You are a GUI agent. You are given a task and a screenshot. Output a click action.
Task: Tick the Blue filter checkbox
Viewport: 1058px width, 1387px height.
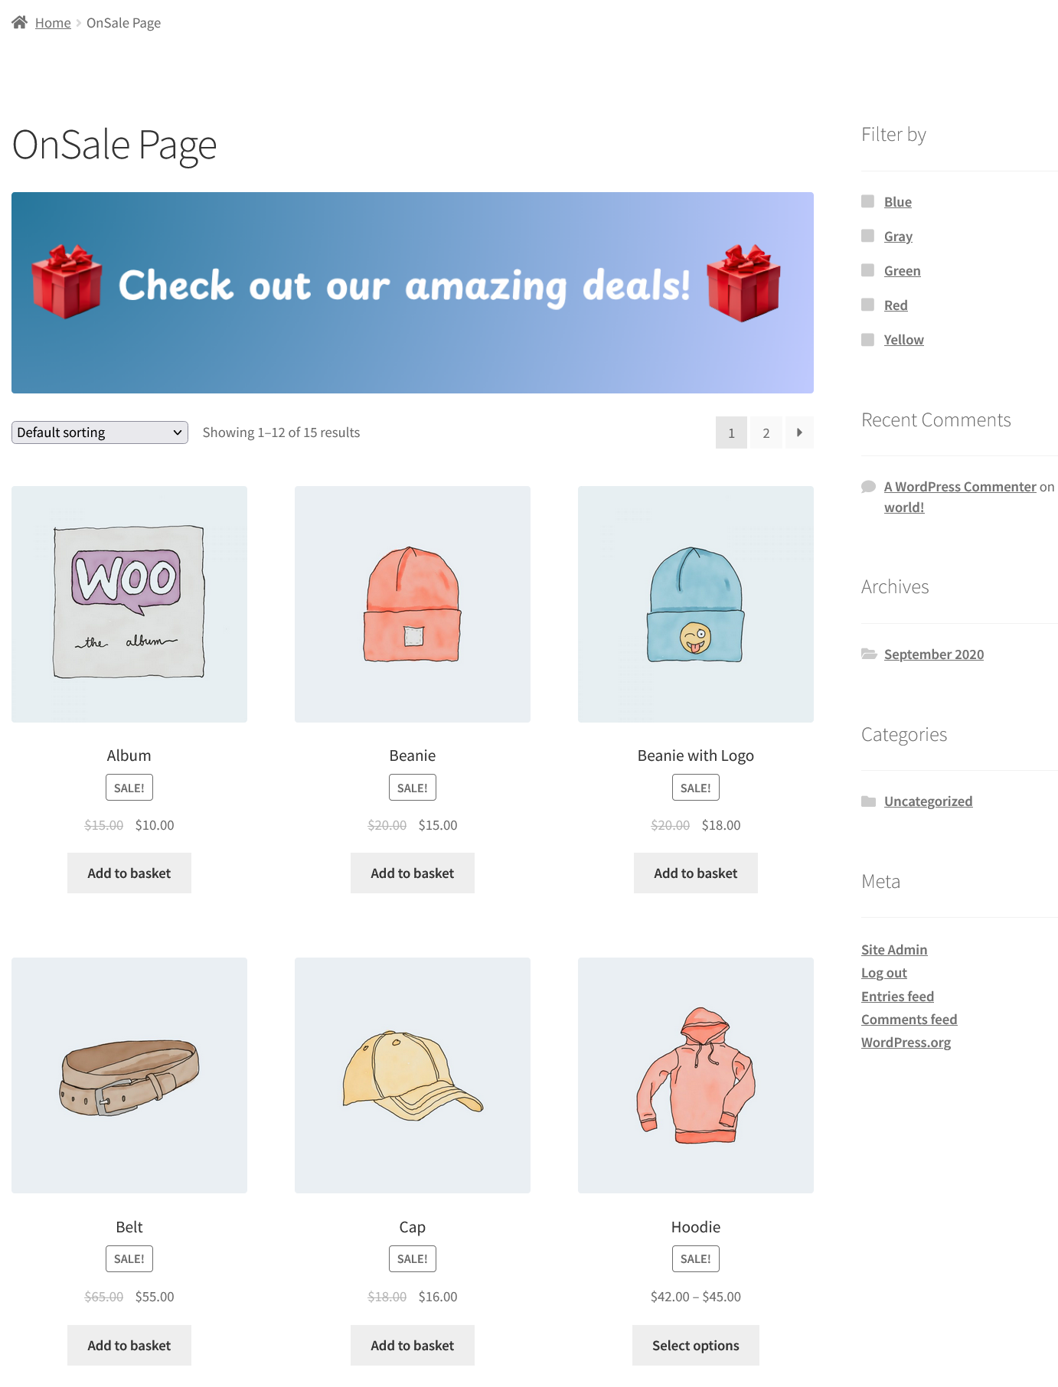point(867,201)
